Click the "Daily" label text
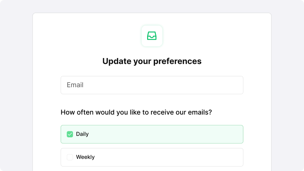This screenshot has height=171, width=304. (82, 134)
